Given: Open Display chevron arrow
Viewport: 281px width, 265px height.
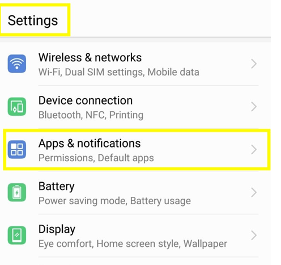Looking at the screenshot, I should coord(254,235).
